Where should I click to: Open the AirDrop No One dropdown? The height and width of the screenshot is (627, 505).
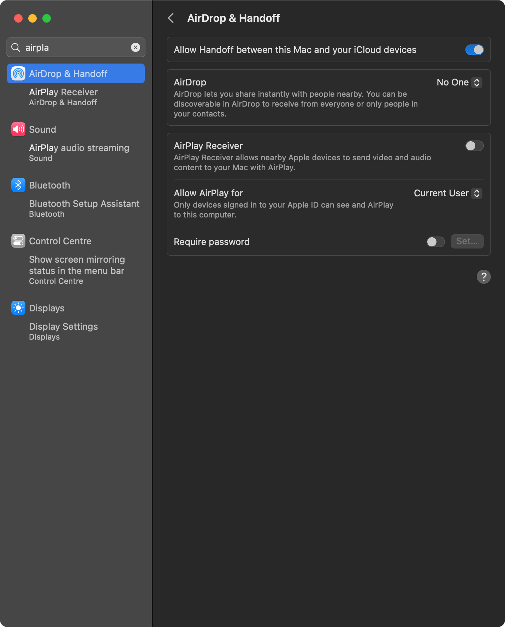pos(459,82)
